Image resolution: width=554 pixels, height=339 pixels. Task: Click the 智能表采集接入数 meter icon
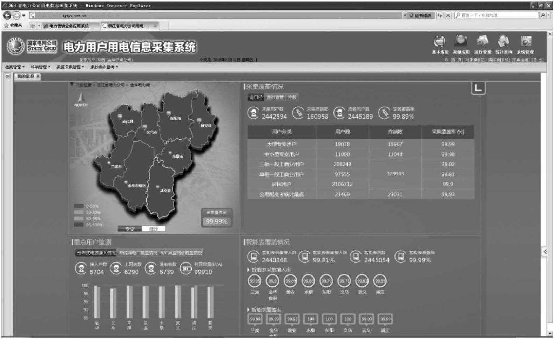tap(253, 257)
